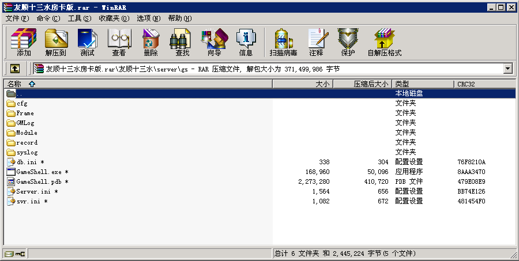Open 自解压格式 (SFX) tool
Viewport: 519px width, 261px height.
click(x=384, y=43)
